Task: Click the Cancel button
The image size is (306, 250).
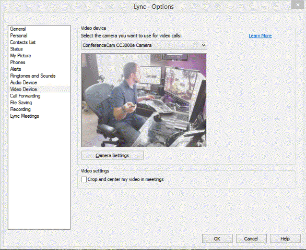Action: pyautogui.click(x=251, y=239)
